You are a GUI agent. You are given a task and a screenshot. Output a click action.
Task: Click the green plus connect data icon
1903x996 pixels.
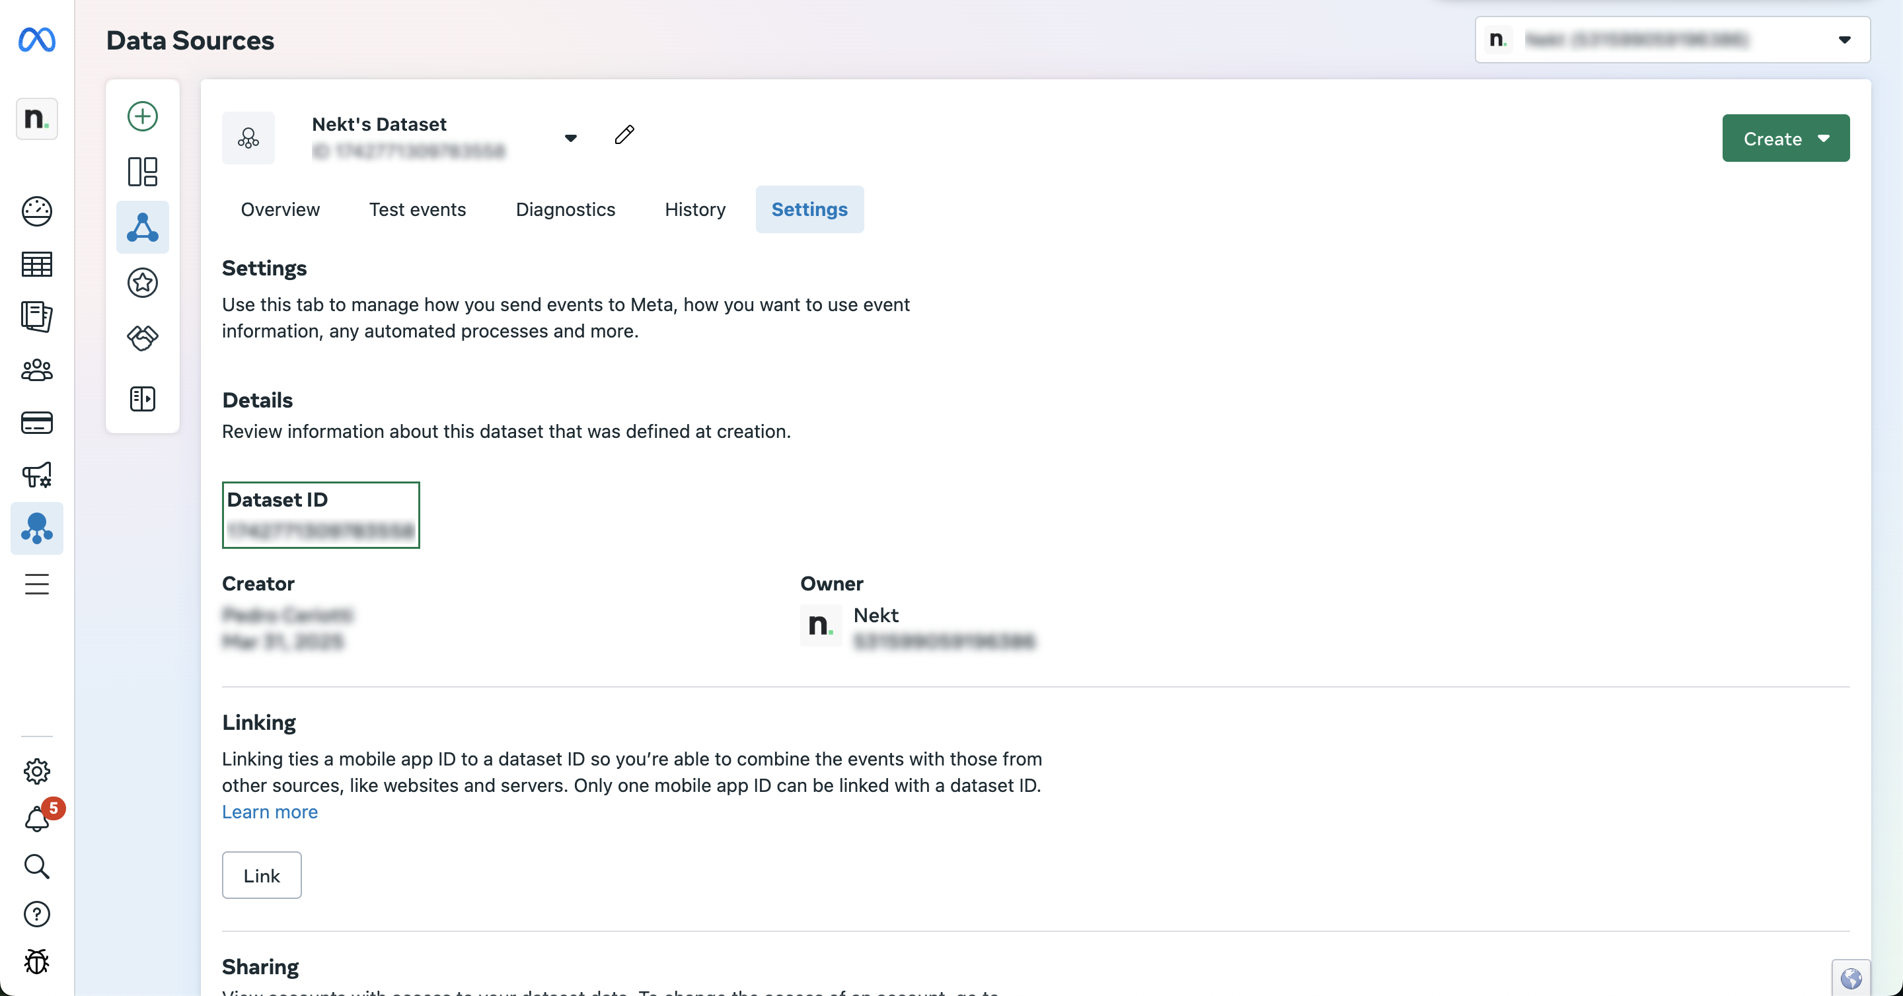pos(143,116)
